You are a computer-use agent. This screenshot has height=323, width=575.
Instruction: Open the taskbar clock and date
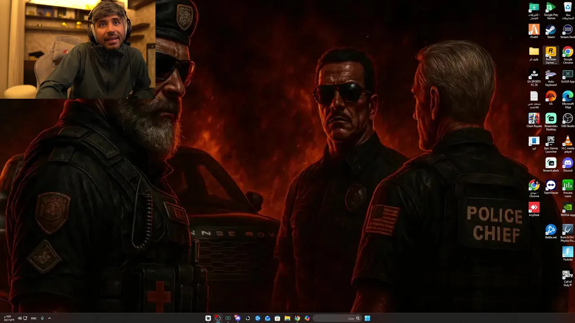tap(9, 318)
